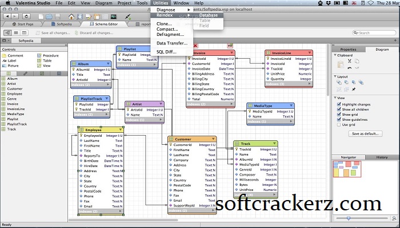The width and height of the screenshot is (400, 228).
Task: Collapse the Clipboard section triangle
Action: point(335,55)
